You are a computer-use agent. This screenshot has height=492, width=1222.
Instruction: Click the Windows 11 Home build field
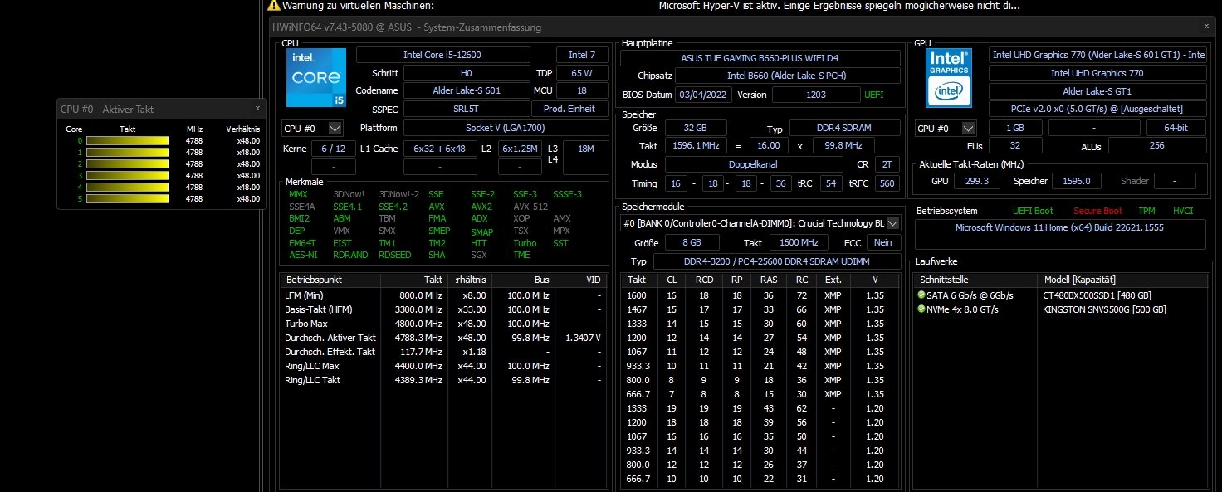(1061, 234)
